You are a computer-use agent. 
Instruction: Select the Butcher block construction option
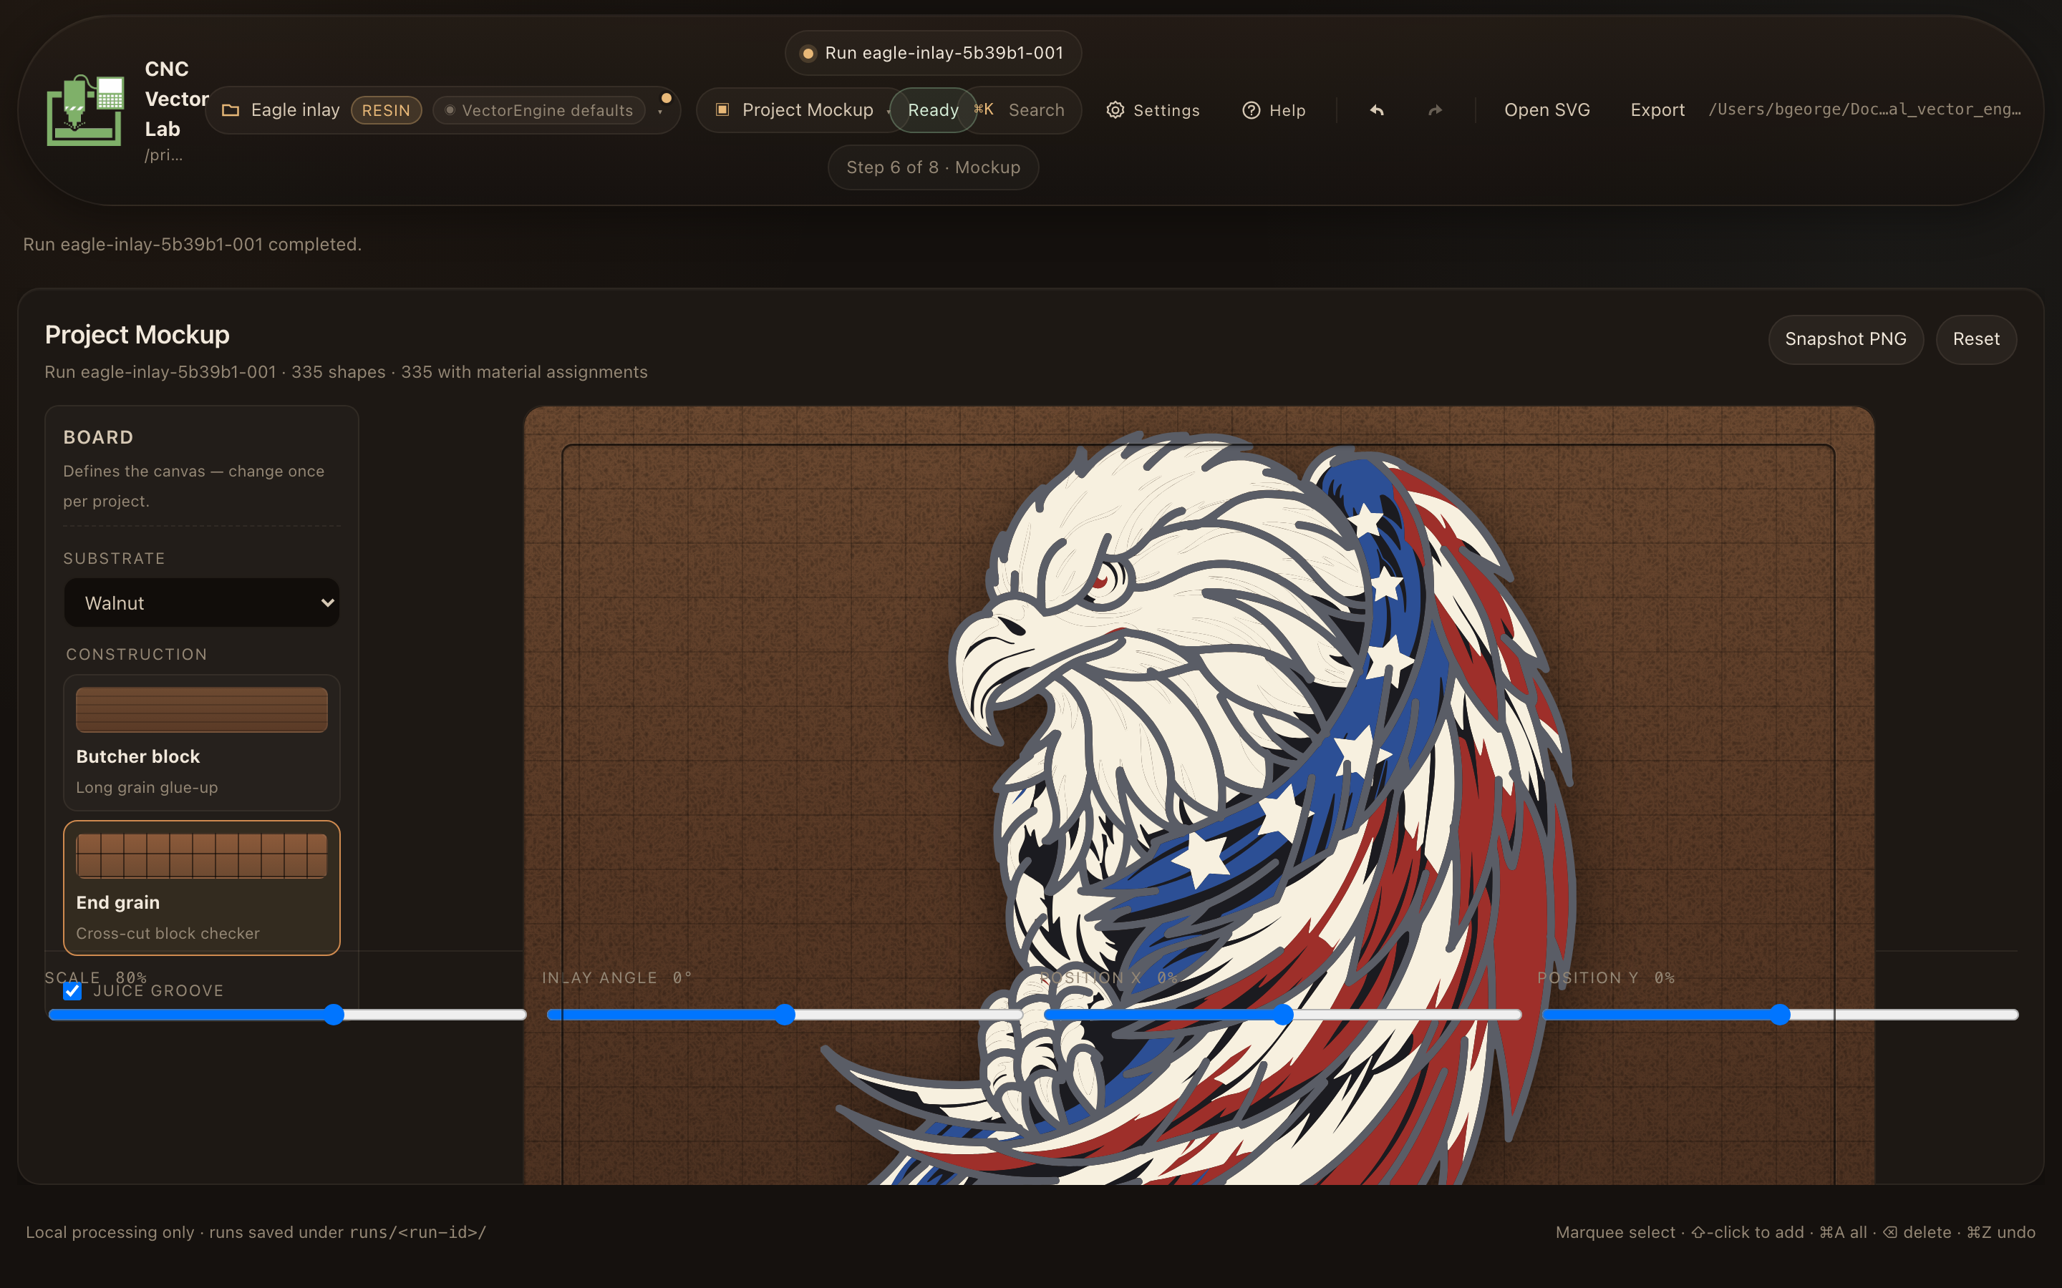tap(202, 742)
